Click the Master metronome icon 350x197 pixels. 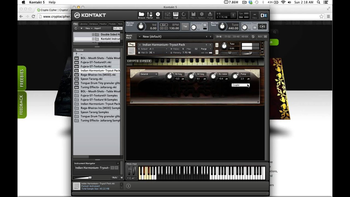click(x=150, y=15)
